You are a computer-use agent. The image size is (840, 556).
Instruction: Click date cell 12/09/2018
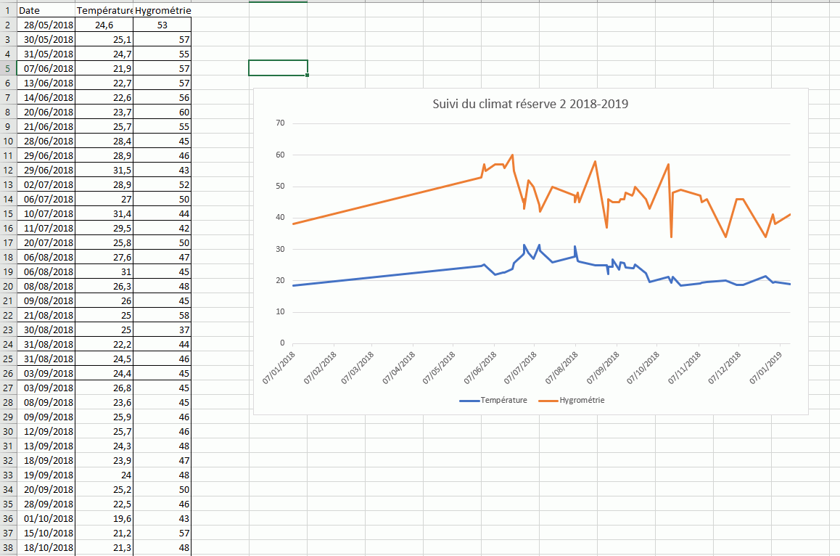[46, 431]
